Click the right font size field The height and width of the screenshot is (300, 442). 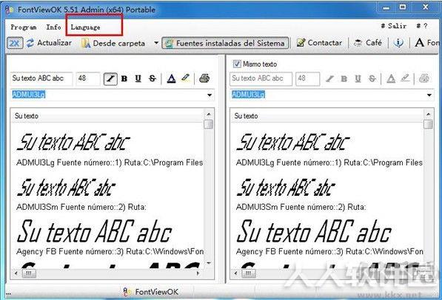[x=307, y=79]
